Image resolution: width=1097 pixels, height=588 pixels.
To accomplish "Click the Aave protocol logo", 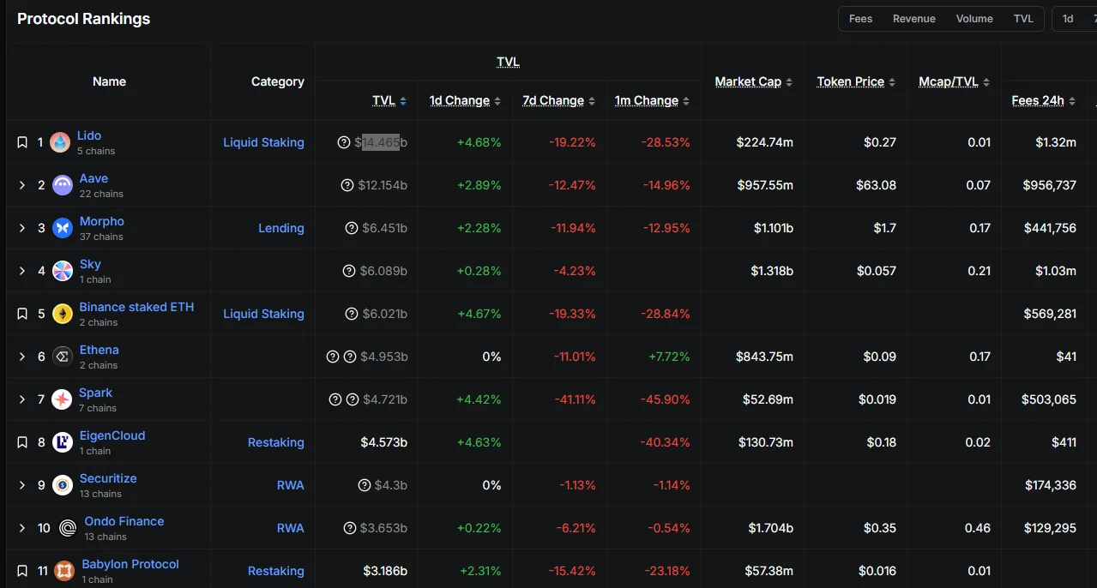I will point(63,185).
